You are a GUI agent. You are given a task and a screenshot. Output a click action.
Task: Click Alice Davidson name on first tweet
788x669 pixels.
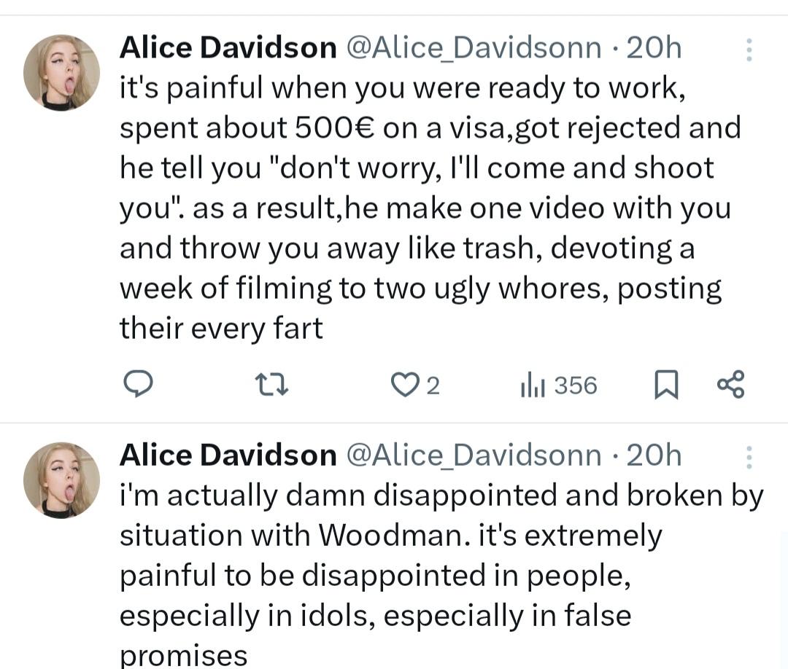pos(228,48)
